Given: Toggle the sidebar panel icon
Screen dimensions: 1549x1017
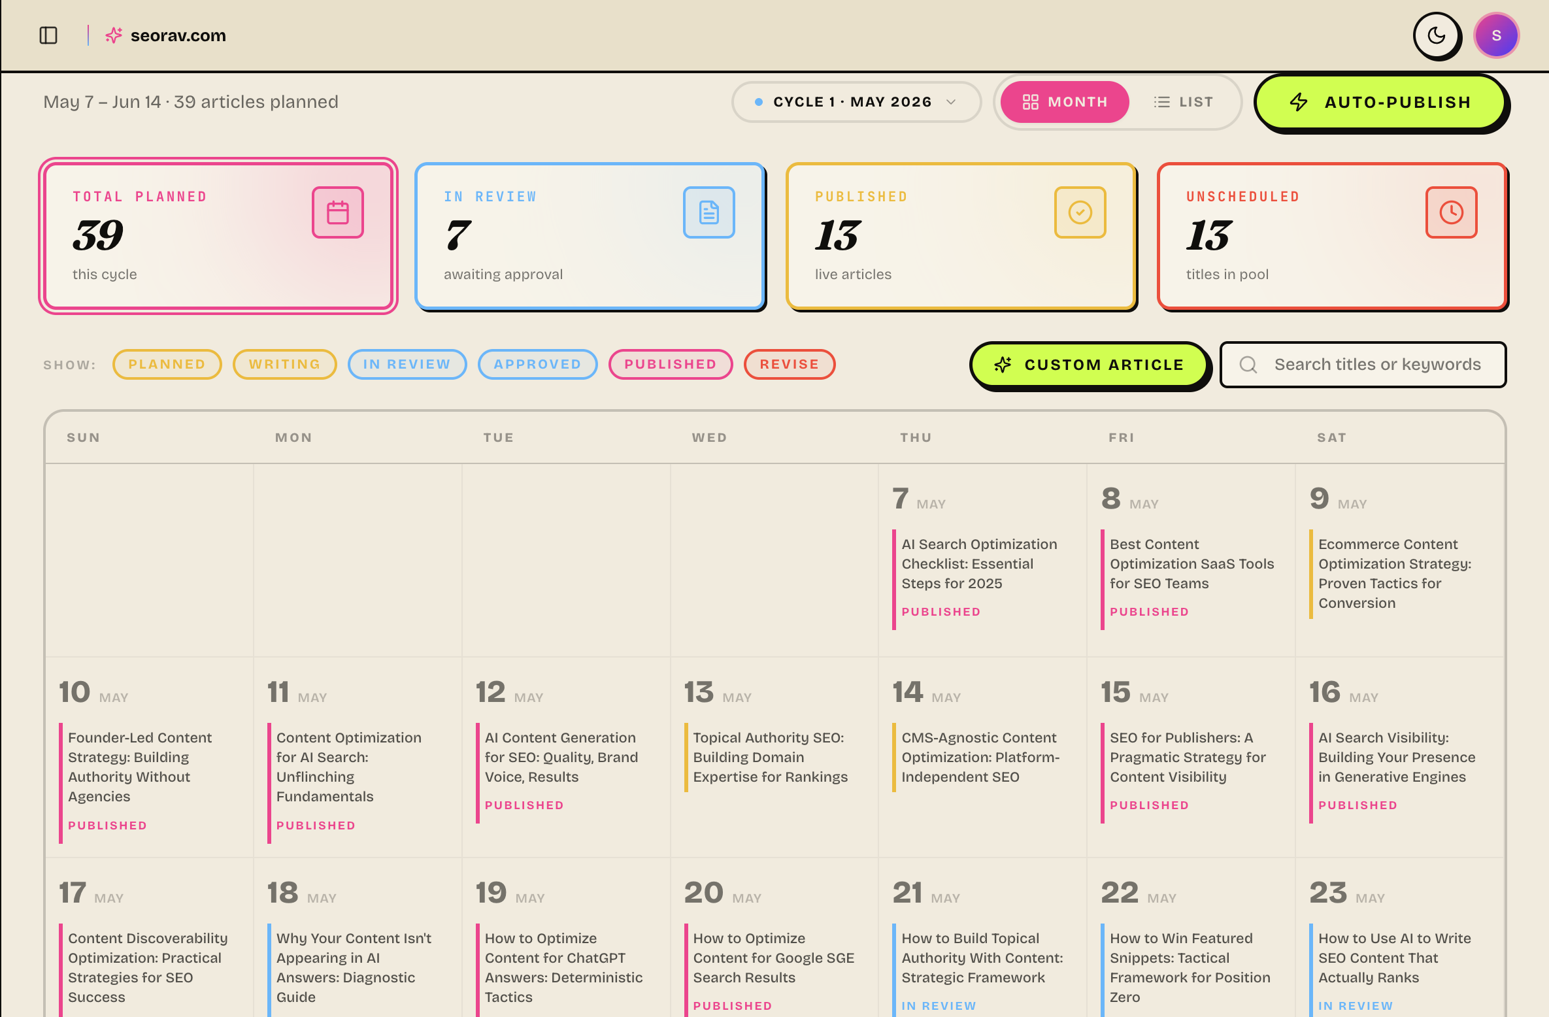Looking at the screenshot, I should point(48,35).
